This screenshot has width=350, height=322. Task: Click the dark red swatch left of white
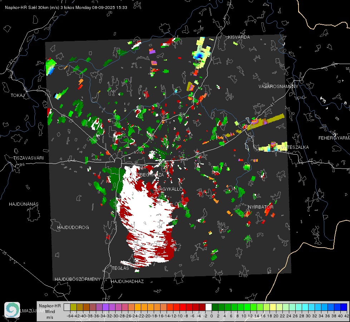(x=202, y=307)
